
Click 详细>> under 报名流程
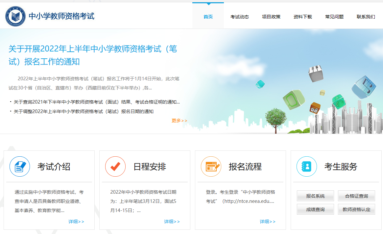(x=268, y=222)
